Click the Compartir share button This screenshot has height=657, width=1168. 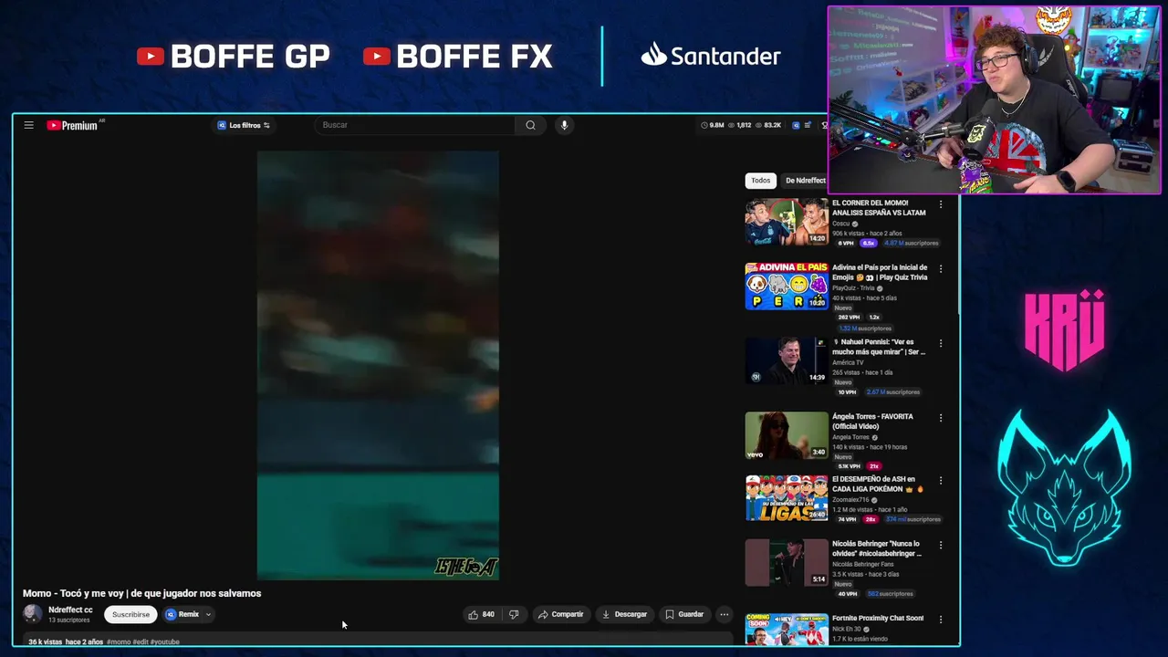(560, 614)
